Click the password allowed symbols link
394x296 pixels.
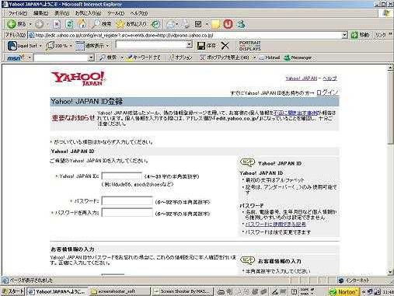(x=276, y=224)
